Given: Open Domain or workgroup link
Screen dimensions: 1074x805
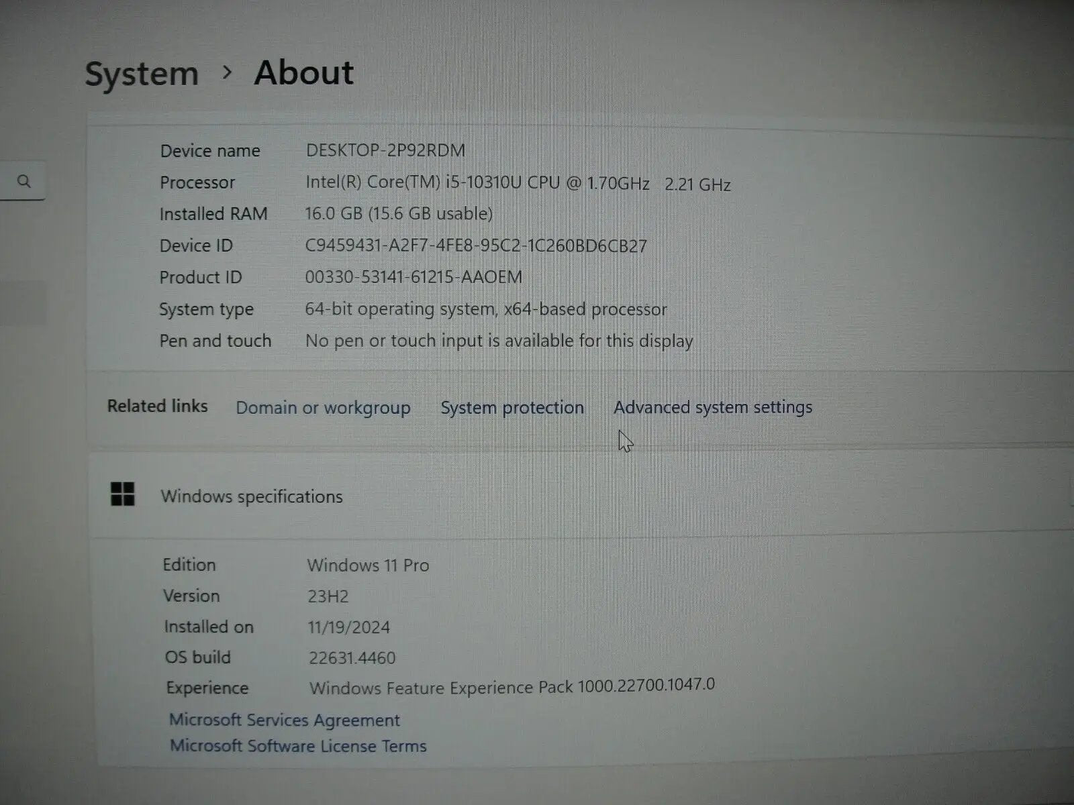Looking at the screenshot, I should click(323, 408).
